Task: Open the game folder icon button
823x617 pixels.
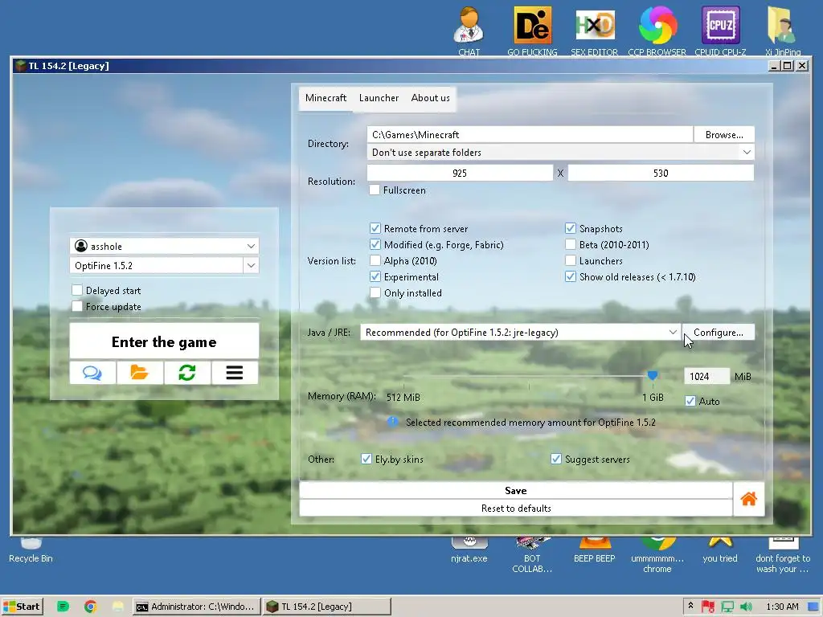Action: point(140,373)
